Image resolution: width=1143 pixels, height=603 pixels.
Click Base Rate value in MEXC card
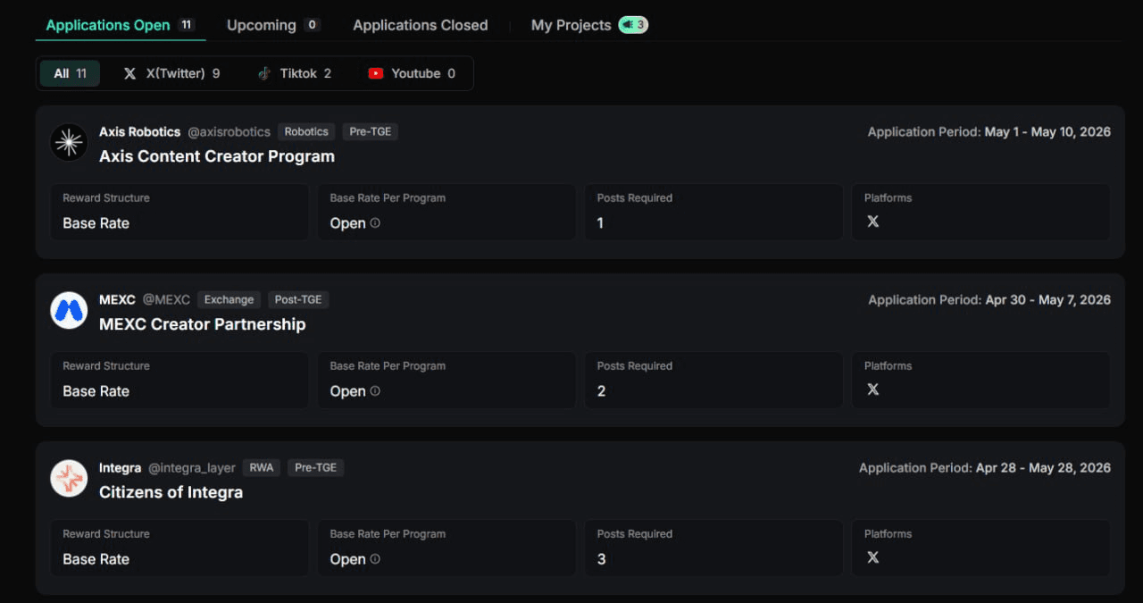pos(96,391)
